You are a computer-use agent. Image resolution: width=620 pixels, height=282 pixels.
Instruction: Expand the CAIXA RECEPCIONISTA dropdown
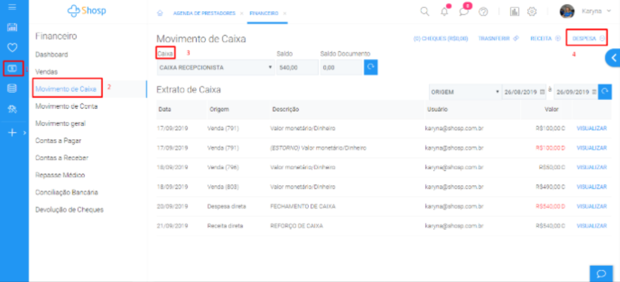click(x=215, y=68)
